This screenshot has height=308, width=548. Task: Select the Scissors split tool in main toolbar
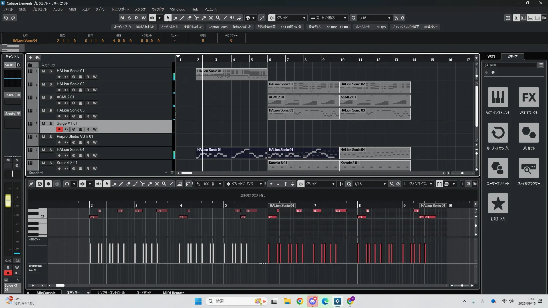click(197, 18)
